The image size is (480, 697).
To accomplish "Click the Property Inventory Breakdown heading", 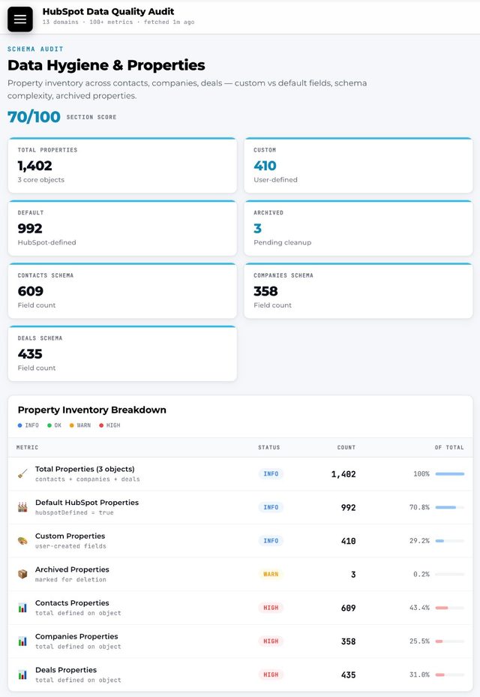I will click(92, 410).
